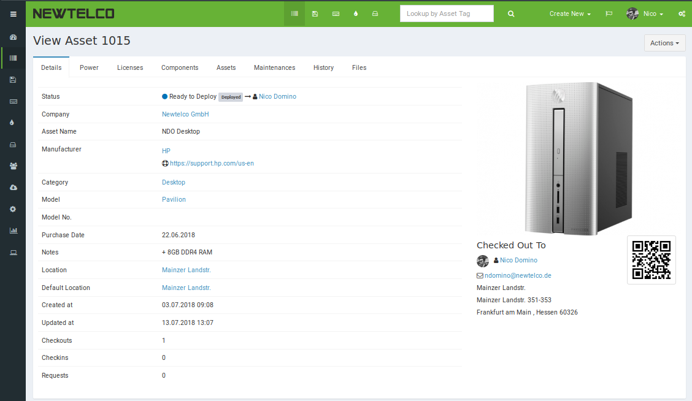Image resolution: width=692 pixels, height=401 pixels.
Task: Open Assets barcode icon in sidebar
Action: pyautogui.click(x=13, y=58)
